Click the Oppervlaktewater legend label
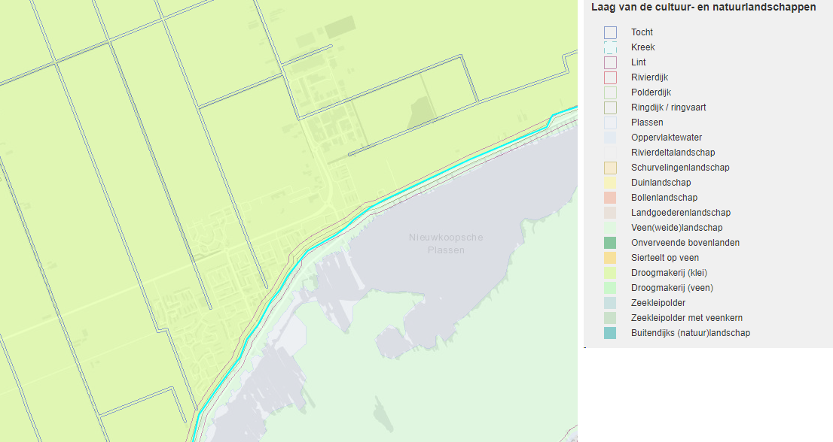Viewport: 833px width, 442px height. pyautogui.click(x=667, y=138)
